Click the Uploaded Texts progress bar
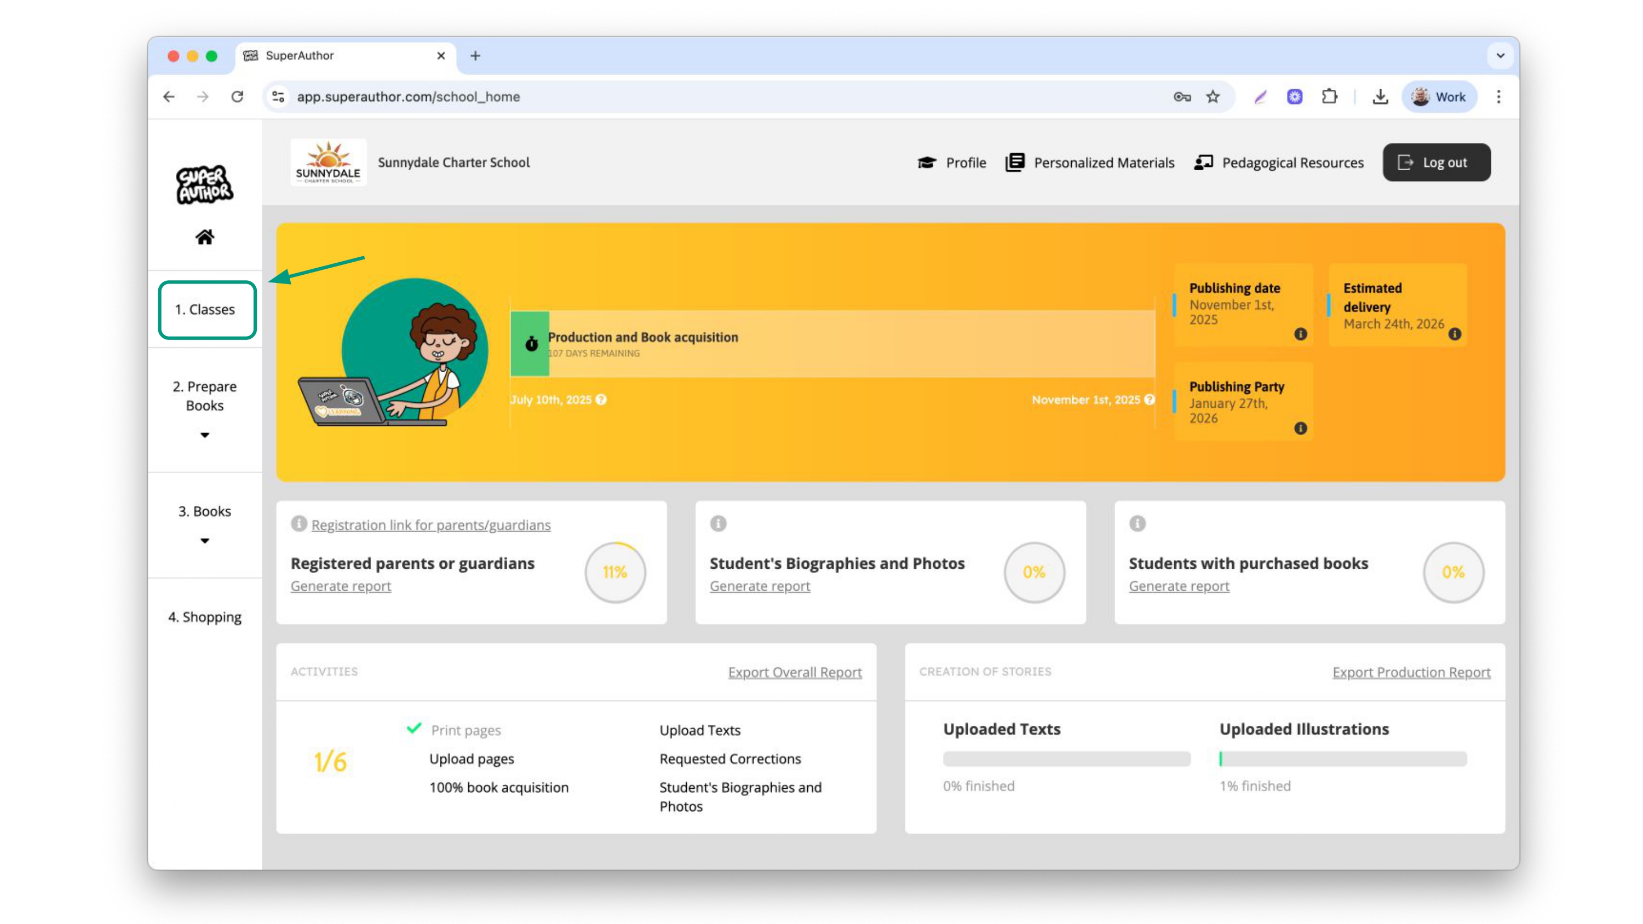Screen dimensions: 1643x924 (1066, 759)
